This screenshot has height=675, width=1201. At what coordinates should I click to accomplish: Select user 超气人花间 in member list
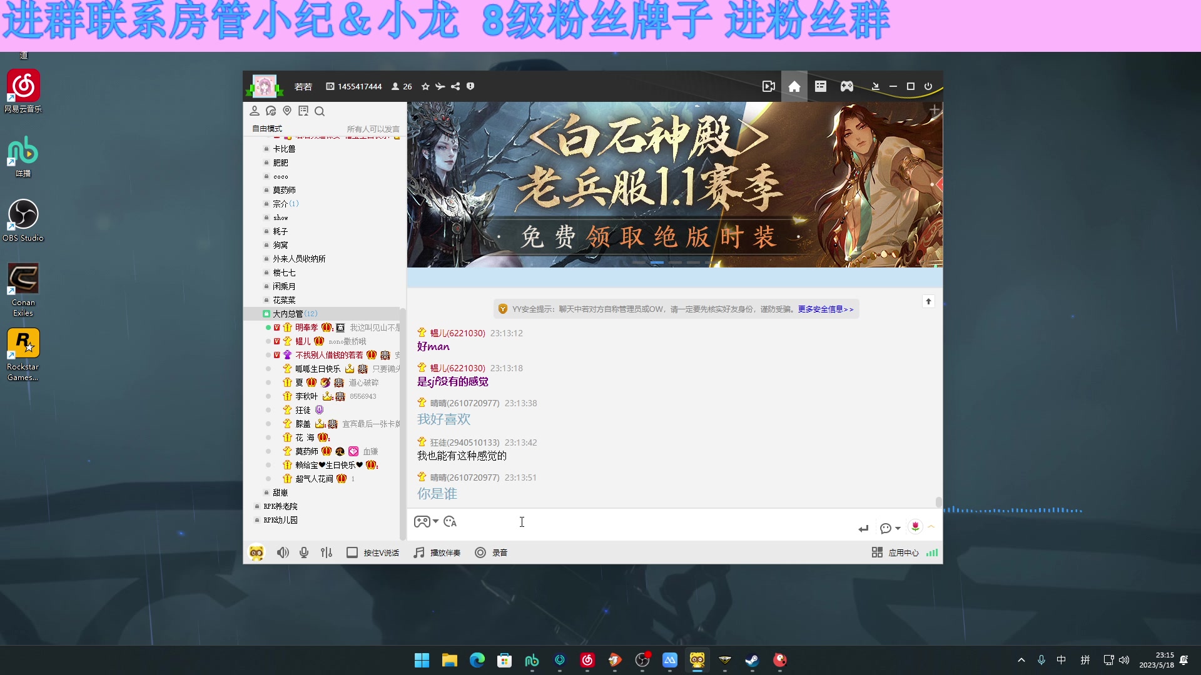click(x=314, y=479)
